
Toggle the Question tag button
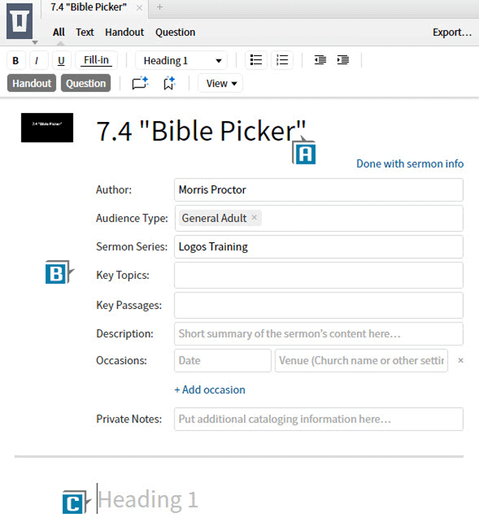click(x=85, y=83)
